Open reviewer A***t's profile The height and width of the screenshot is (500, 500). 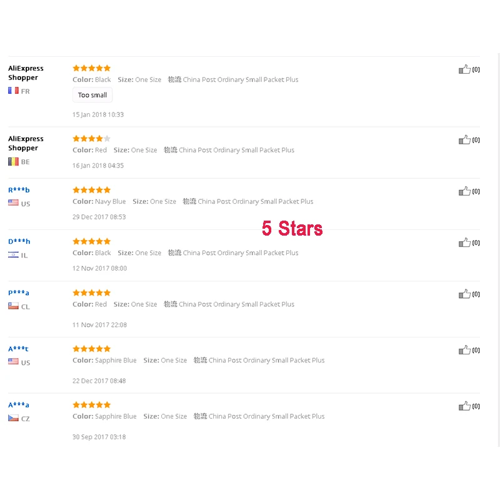tap(18, 349)
